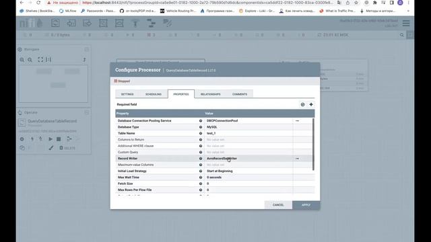Image resolution: width=431 pixels, height=242 pixels.
Task: Show help icon for Max Rows Per Flow File
Action: coord(201,190)
